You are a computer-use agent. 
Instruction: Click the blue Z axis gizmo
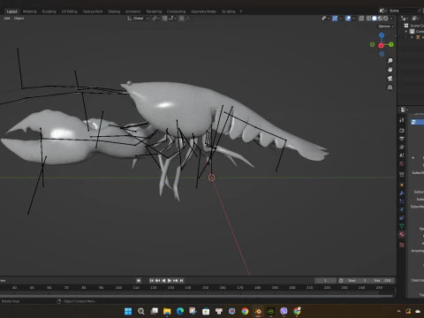382,35
